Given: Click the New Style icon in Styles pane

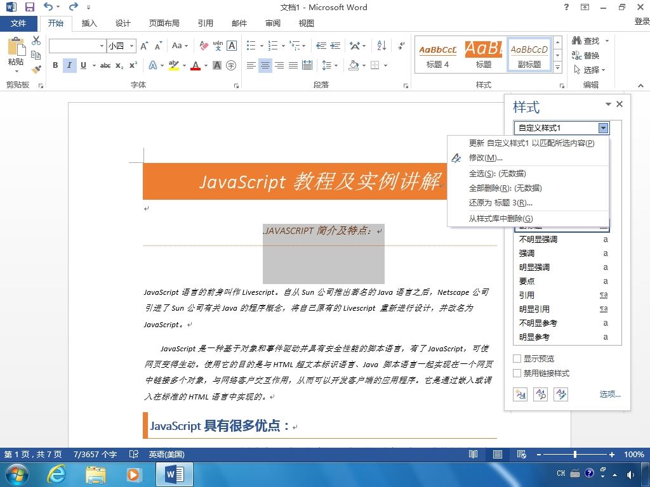Looking at the screenshot, I should pyautogui.click(x=521, y=394).
